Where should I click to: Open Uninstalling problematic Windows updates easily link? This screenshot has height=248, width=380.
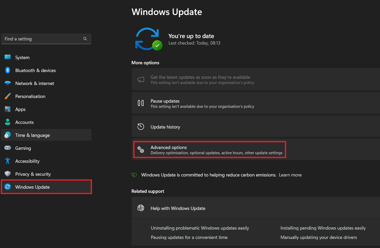200,228
